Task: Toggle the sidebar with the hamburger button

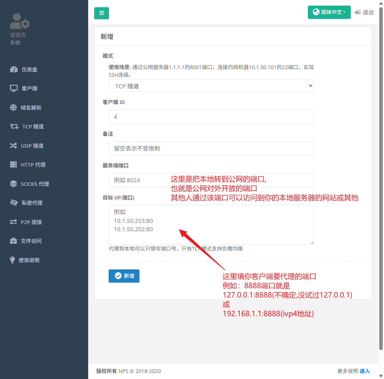Action: 101,13
